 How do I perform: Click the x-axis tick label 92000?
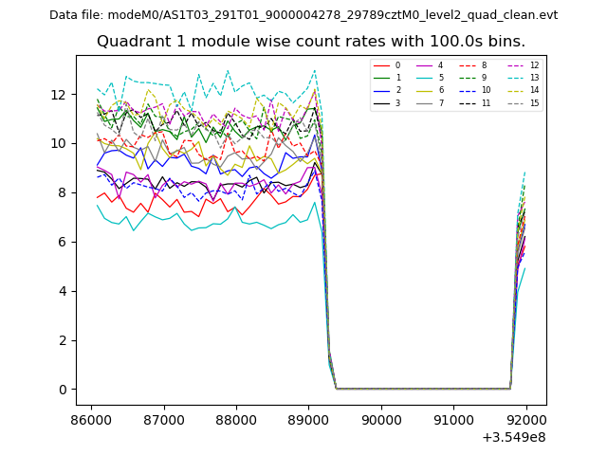pyautogui.click(x=526, y=419)
